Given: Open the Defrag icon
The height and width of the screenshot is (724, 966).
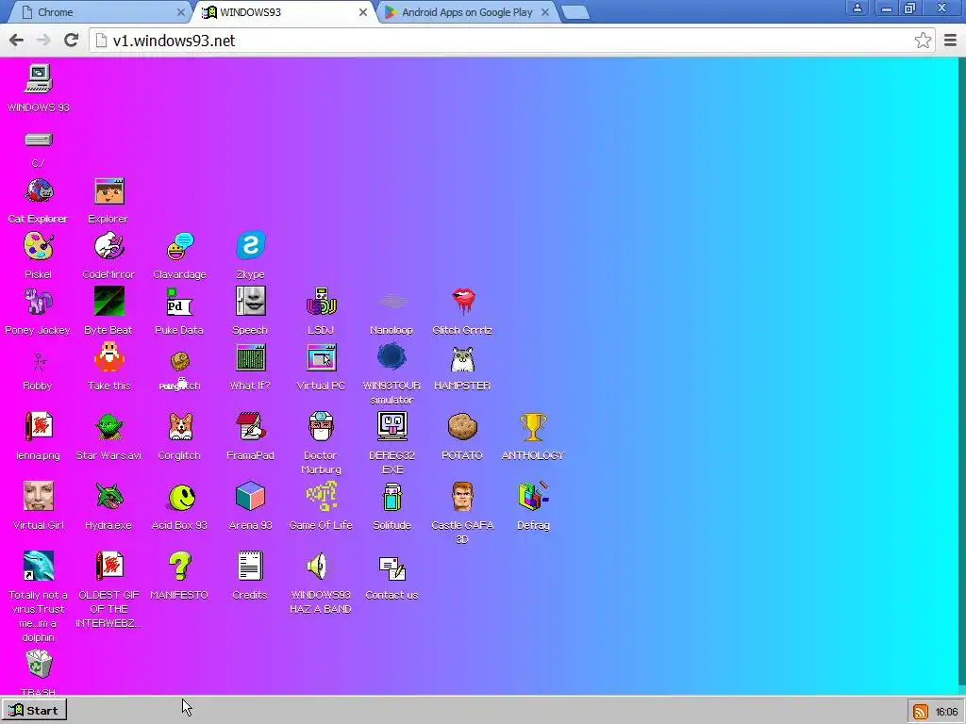Looking at the screenshot, I should click(x=533, y=496).
